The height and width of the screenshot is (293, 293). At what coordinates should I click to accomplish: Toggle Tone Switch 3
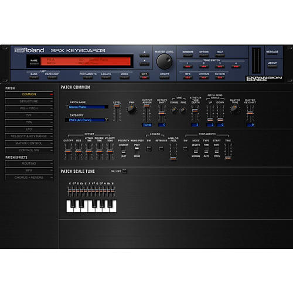click(220, 67)
